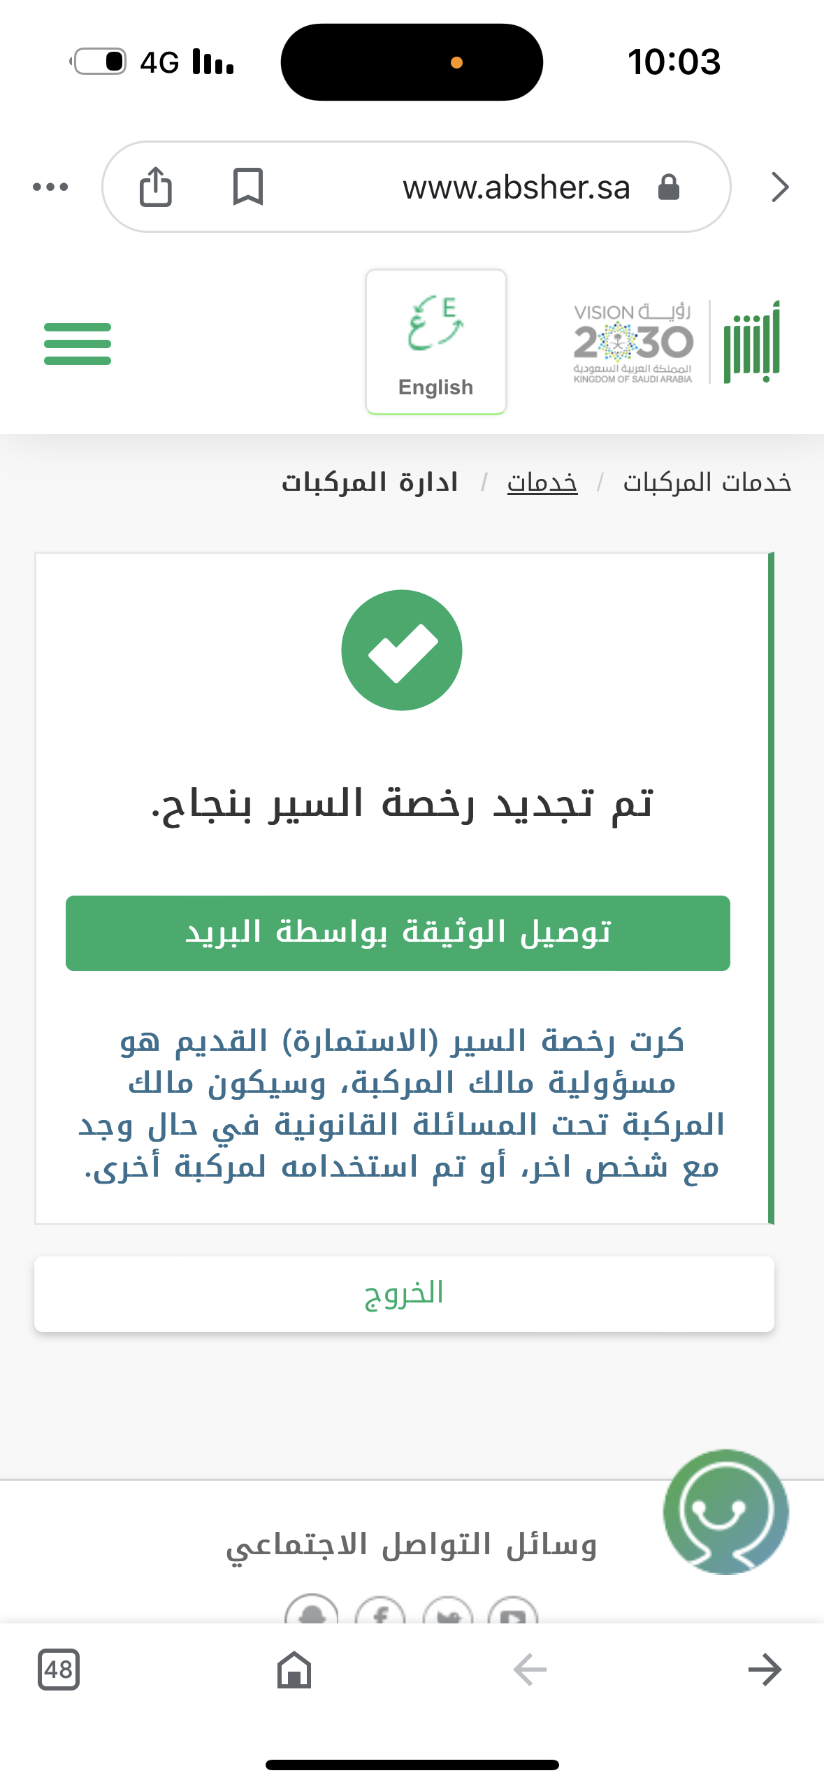
Task: Switch site language to English
Action: 435,342
